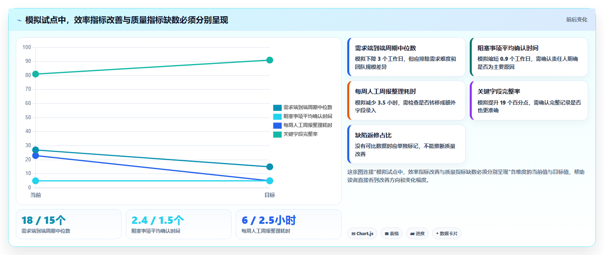Click 需求端到端周期中位数 caption under 18 / 15个
The image size is (604, 255).
[x=46, y=231]
